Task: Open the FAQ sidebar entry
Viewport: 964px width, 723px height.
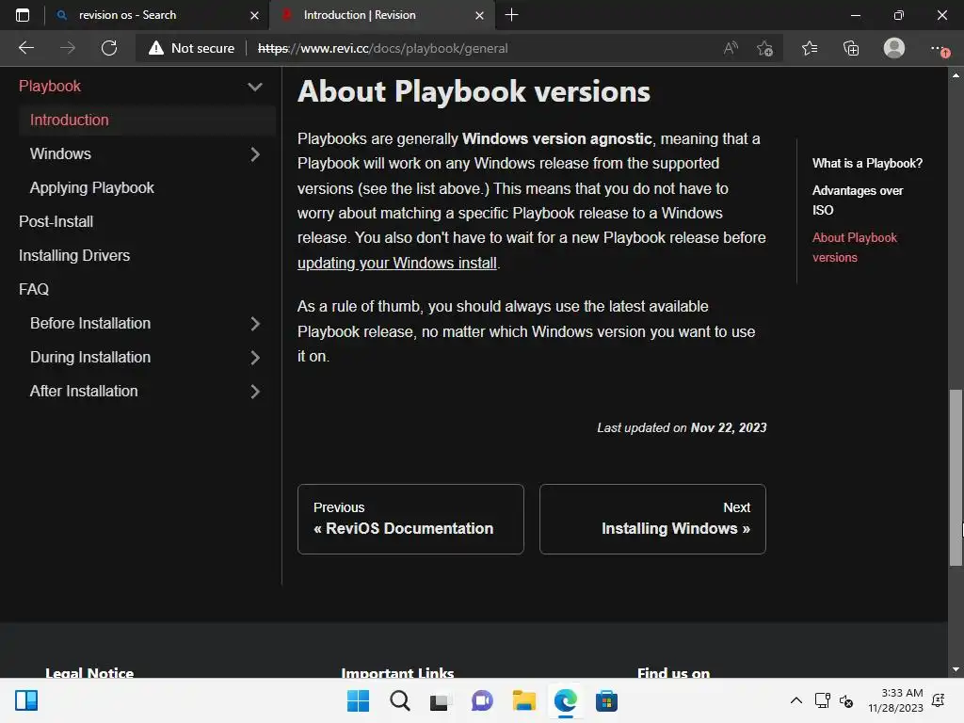Action: tap(34, 289)
